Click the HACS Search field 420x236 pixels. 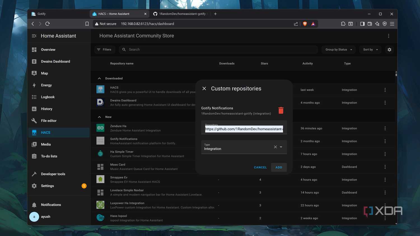(218, 49)
